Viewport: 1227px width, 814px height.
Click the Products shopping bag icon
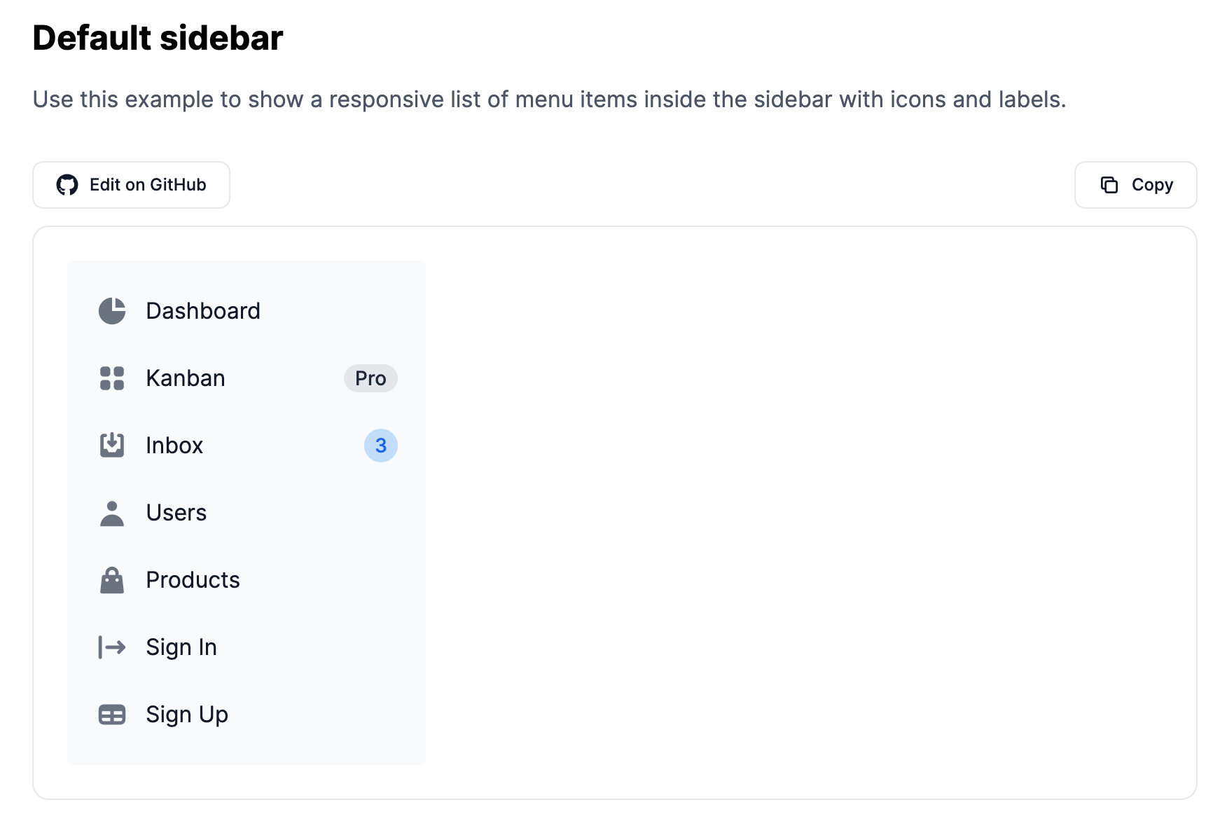coord(112,580)
